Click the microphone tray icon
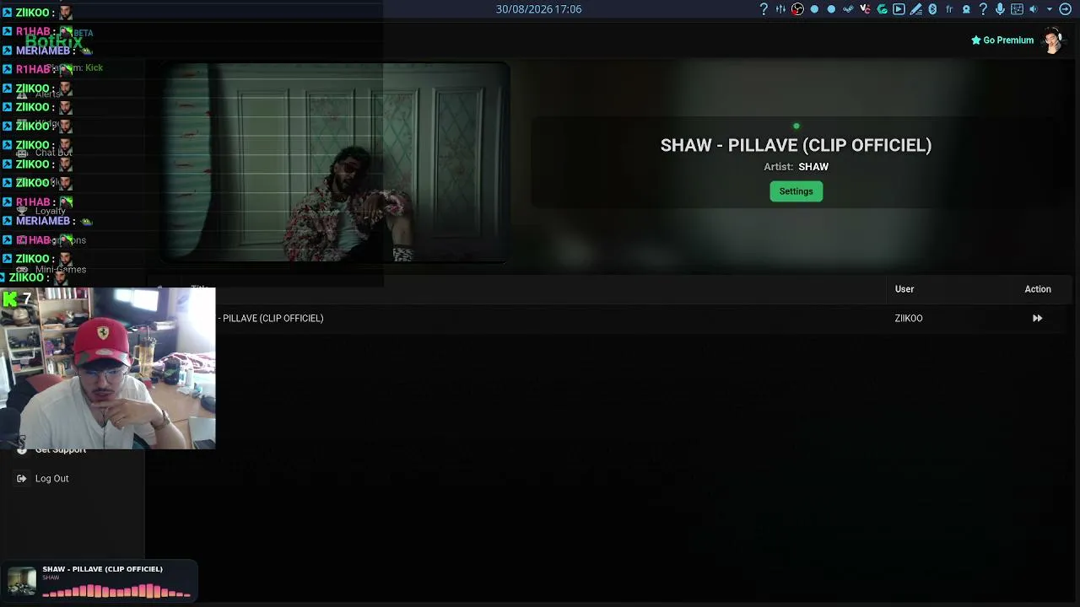This screenshot has width=1080, height=607. [1000, 9]
